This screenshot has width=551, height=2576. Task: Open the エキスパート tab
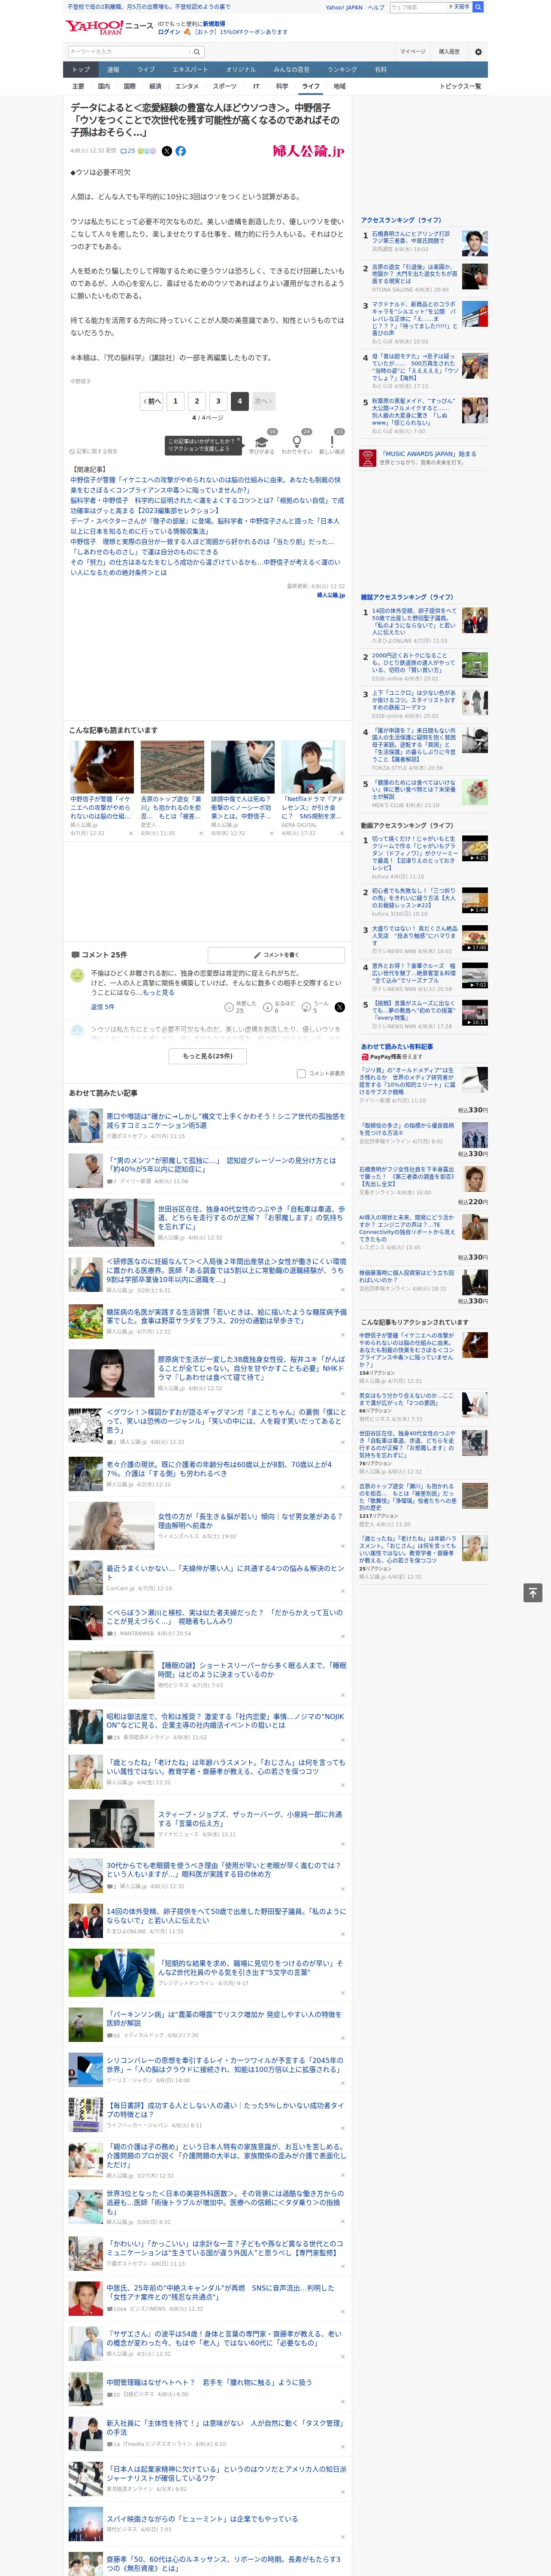pyautogui.click(x=190, y=70)
